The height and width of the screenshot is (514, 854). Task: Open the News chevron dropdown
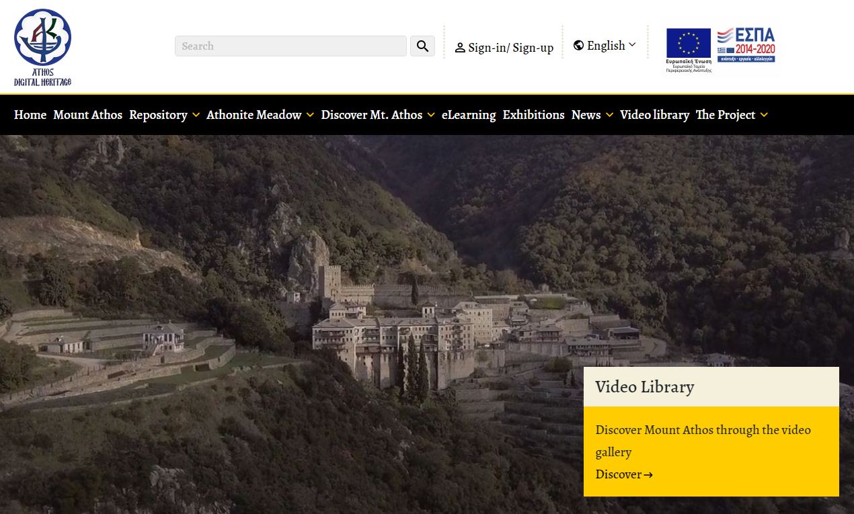coord(609,115)
